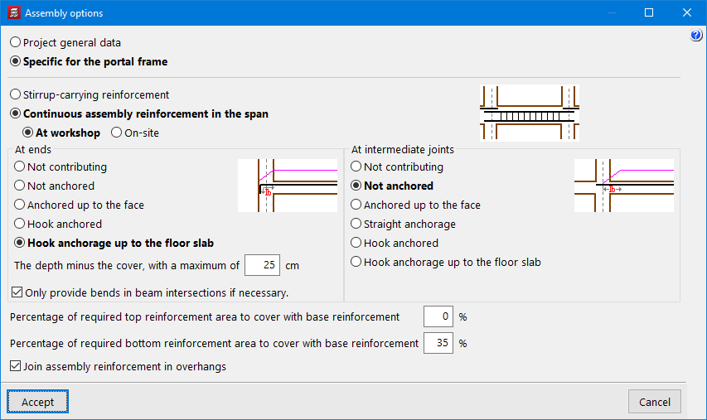Choose Hook anchored at ends

20,224
